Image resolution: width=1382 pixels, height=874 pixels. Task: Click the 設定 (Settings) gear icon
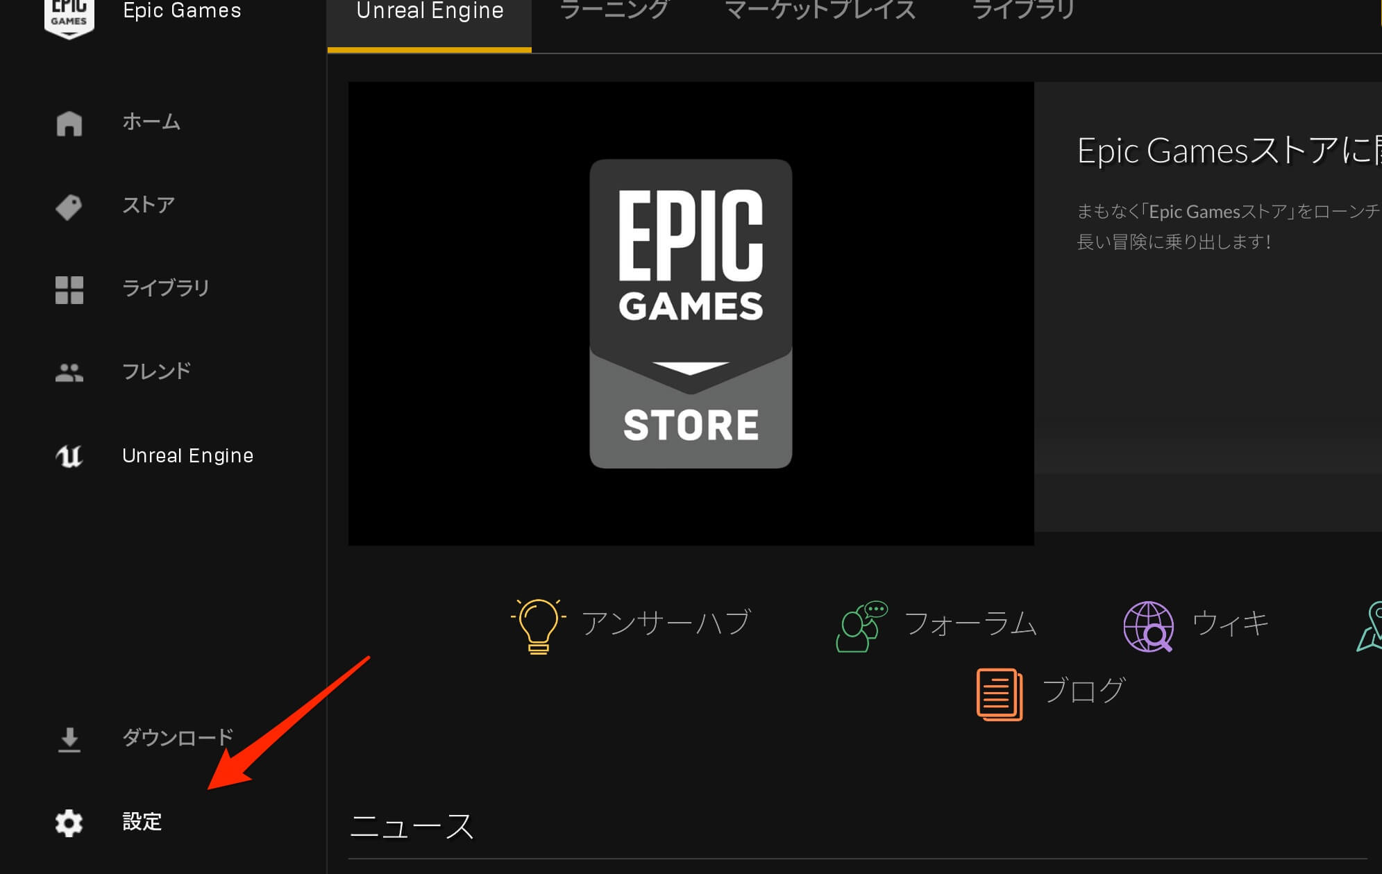click(69, 823)
